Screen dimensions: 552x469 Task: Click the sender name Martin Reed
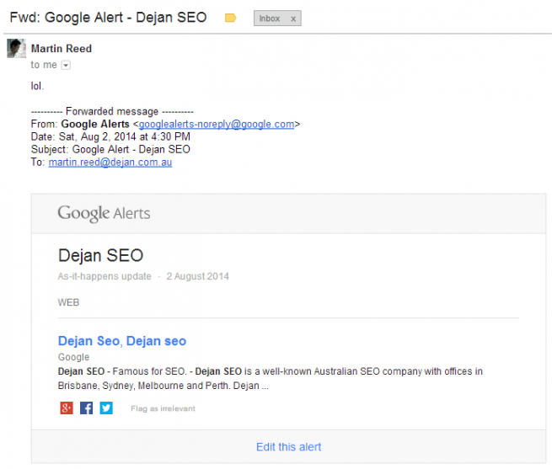pos(62,49)
